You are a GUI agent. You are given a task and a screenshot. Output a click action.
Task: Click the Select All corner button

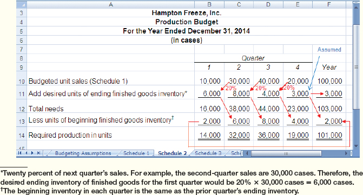[22, 4]
